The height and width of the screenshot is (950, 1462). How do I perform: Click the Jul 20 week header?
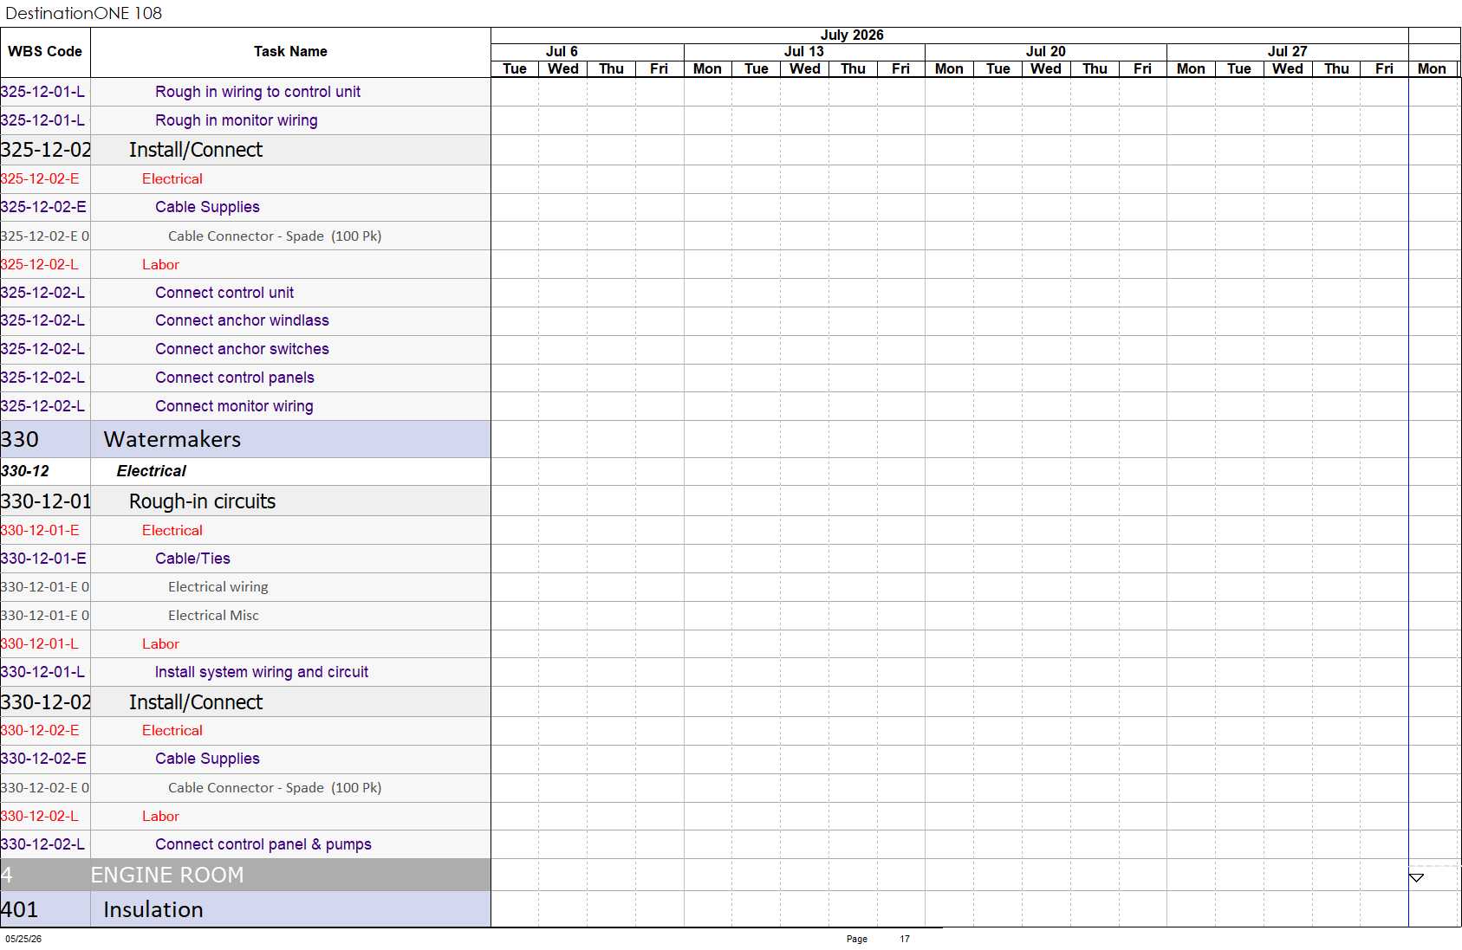pyautogui.click(x=1045, y=52)
